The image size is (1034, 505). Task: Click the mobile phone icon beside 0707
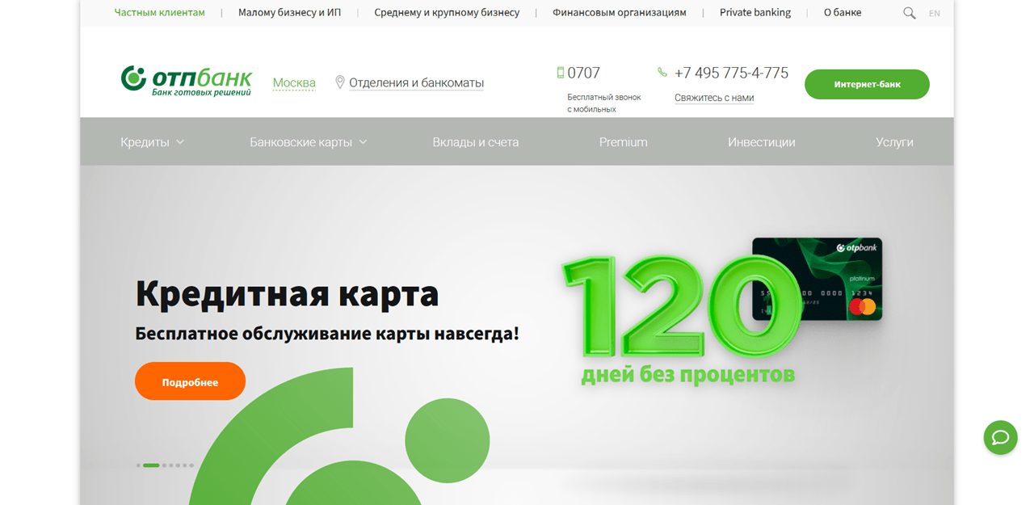pos(561,73)
